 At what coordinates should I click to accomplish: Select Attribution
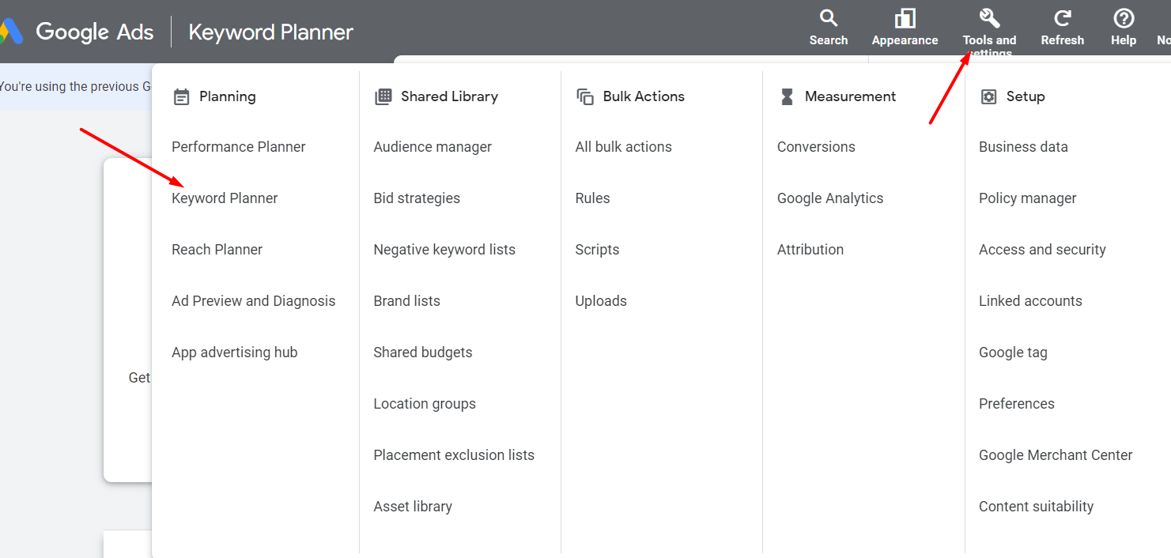click(x=810, y=250)
